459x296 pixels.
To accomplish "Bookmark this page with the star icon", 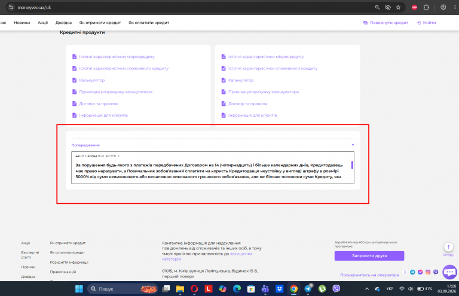I will (398, 8).
